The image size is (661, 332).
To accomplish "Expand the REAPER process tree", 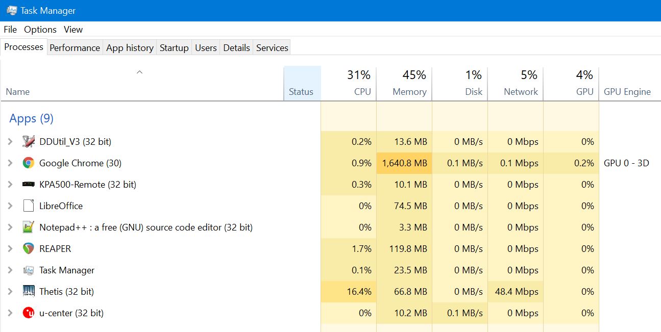I will coord(10,249).
